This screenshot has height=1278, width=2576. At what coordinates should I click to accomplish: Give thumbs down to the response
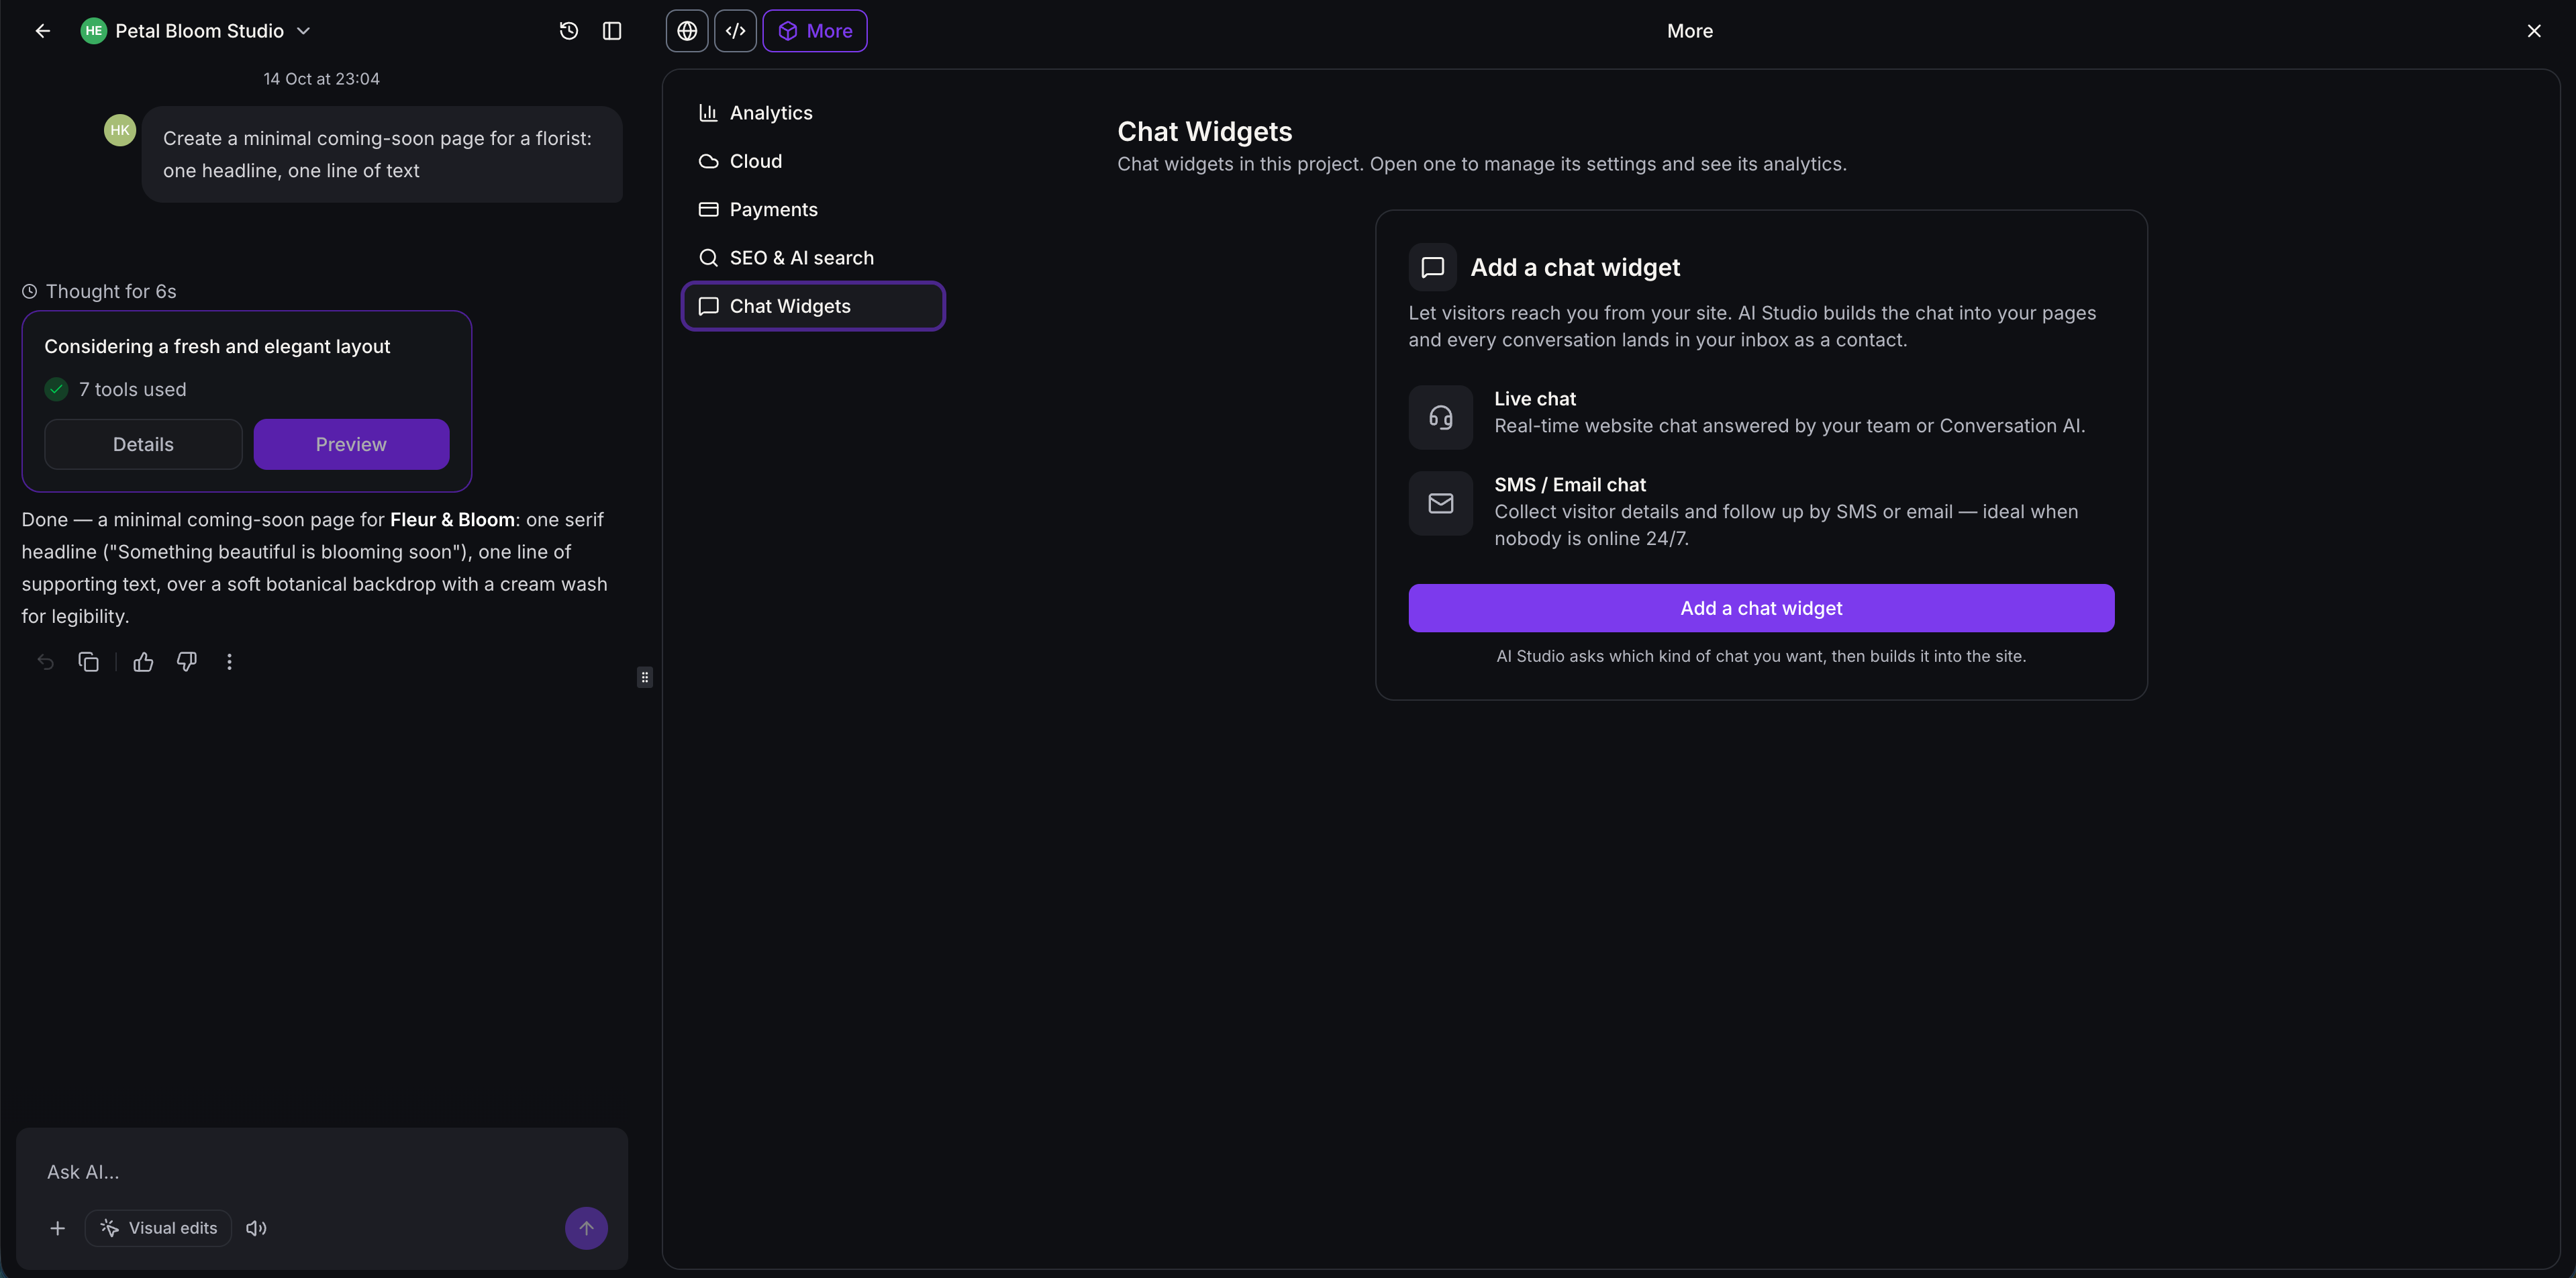tap(186, 662)
